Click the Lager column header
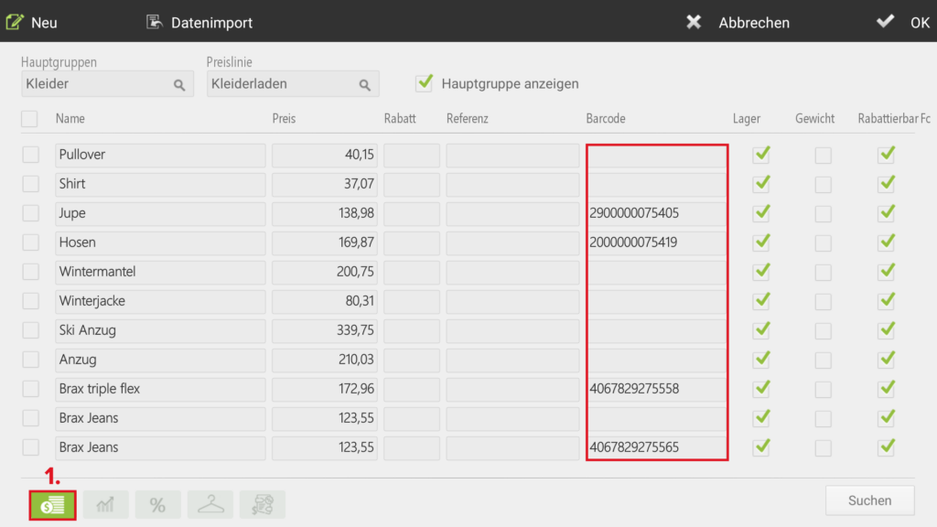The image size is (937, 527). tap(747, 118)
